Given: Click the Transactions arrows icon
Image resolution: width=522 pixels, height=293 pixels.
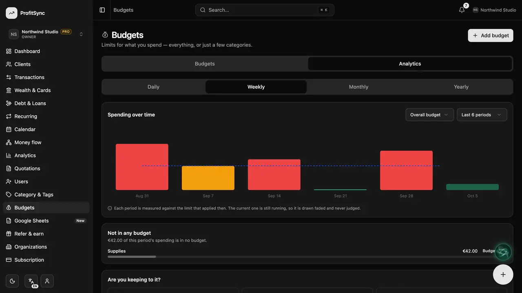Looking at the screenshot, I should pos(9,77).
